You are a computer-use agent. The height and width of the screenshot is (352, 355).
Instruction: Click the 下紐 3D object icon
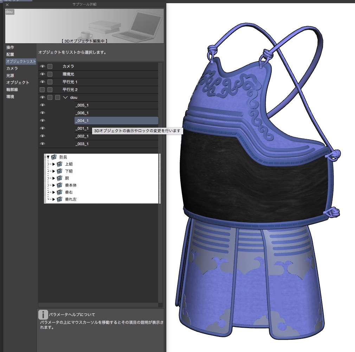point(60,171)
